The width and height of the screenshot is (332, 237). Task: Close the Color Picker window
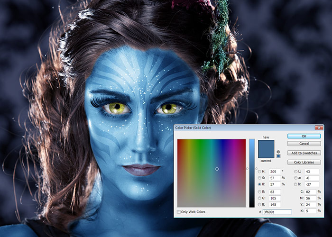coord(319,128)
